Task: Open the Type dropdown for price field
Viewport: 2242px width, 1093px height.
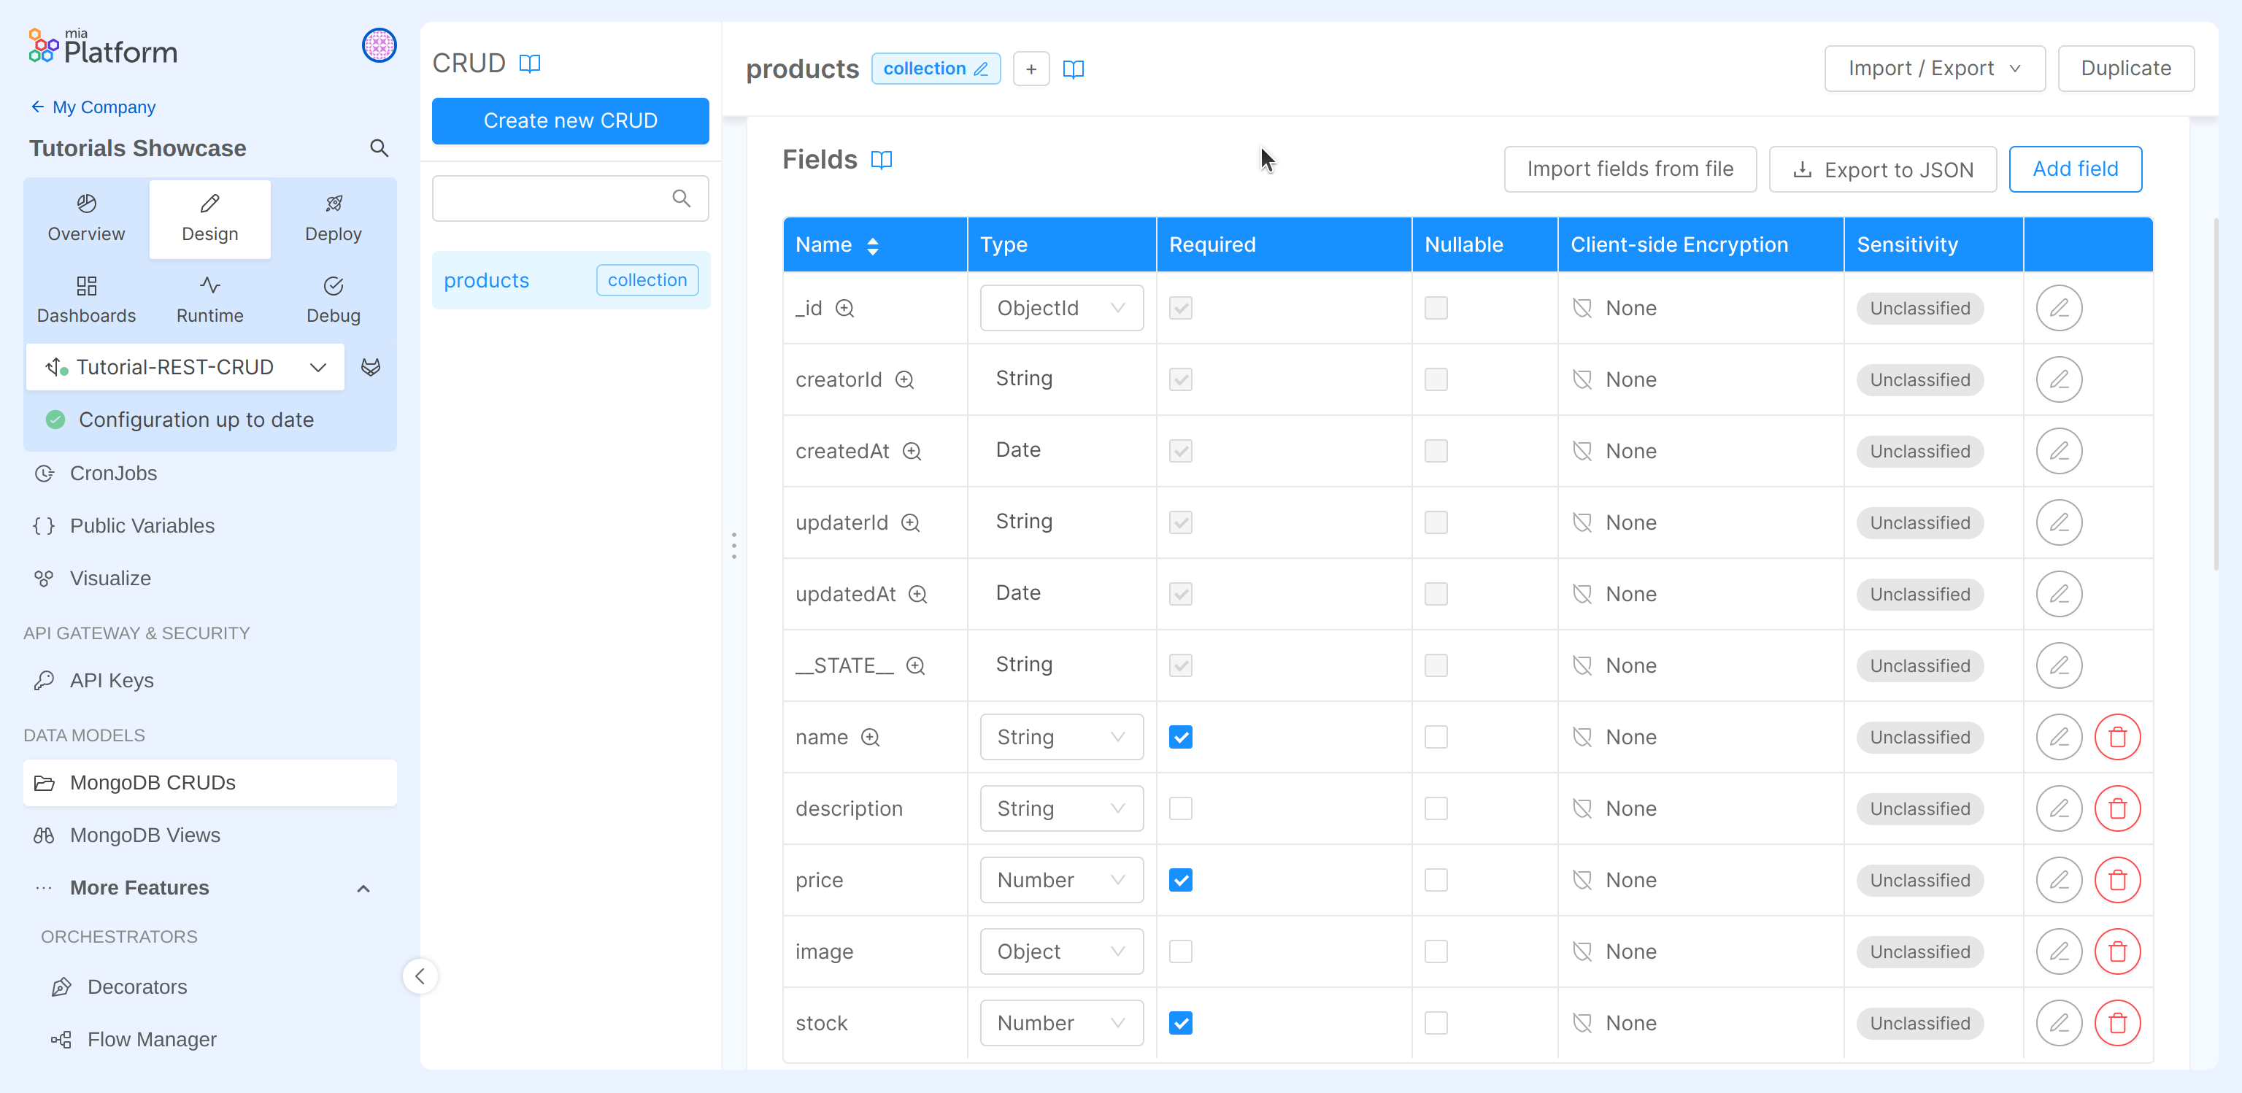Action: [1061, 880]
